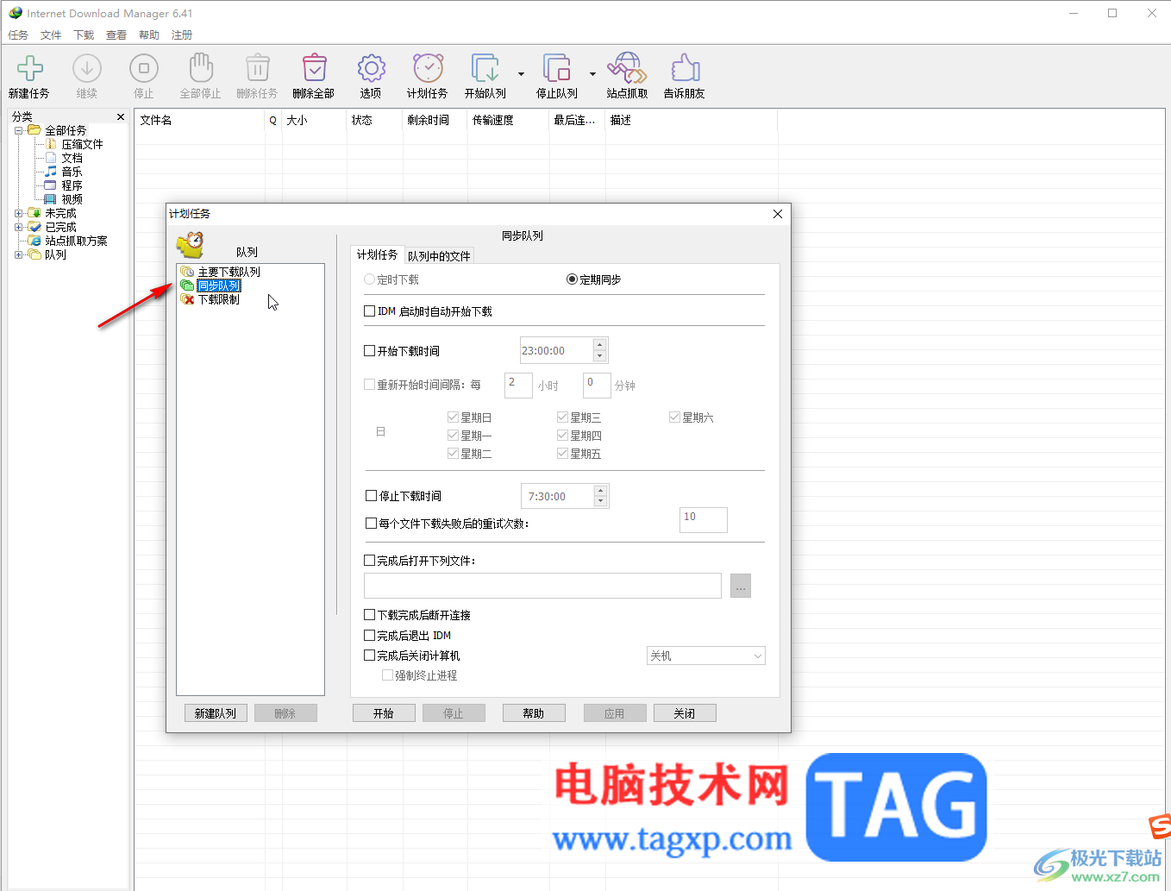This screenshot has width=1171, height=891.
Task: Check 完成后打开下列文件 checkbox
Action: point(370,561)
